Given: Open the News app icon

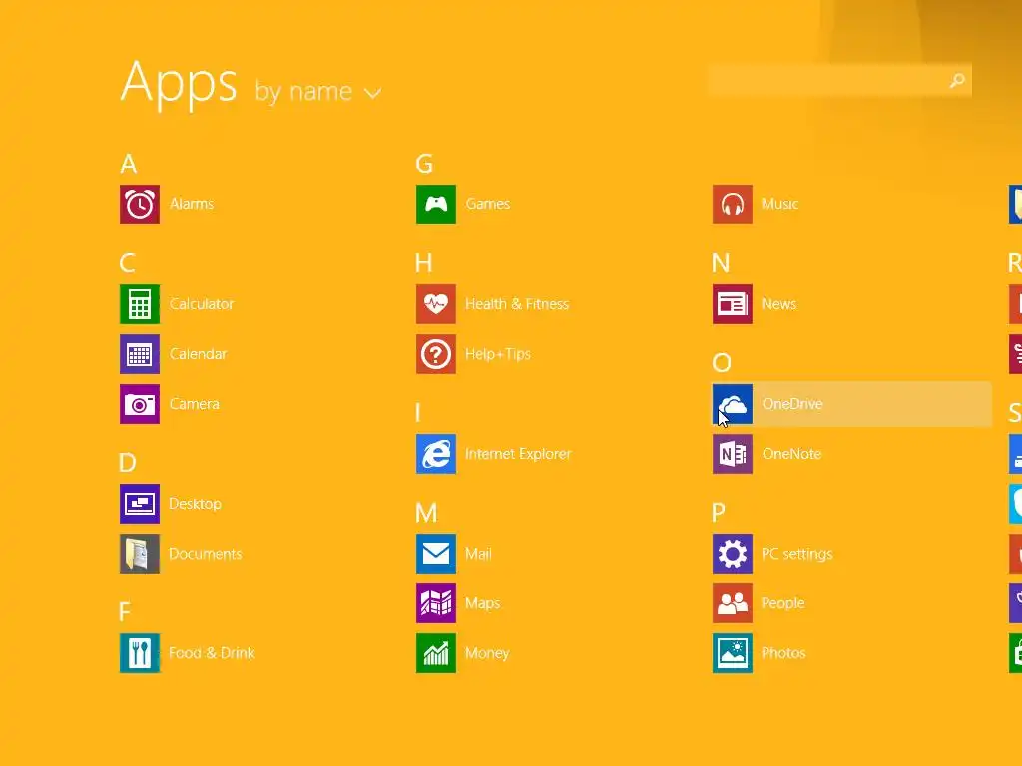Looking at the screenshot, I should pos(733,304).
